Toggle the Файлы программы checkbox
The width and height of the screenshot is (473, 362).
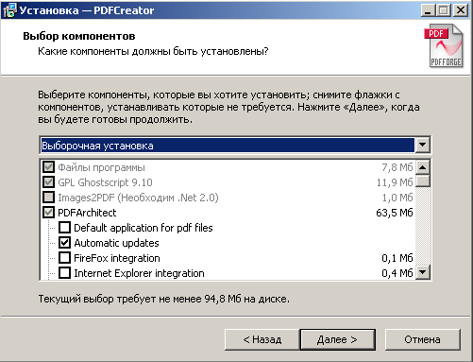click(48, 167)
